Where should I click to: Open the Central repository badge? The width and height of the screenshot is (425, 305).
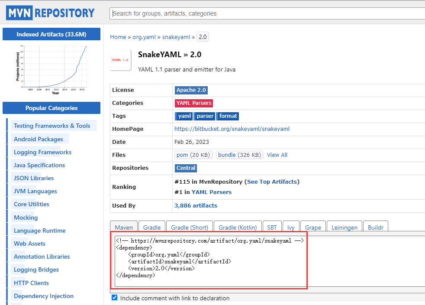(186, 168)
